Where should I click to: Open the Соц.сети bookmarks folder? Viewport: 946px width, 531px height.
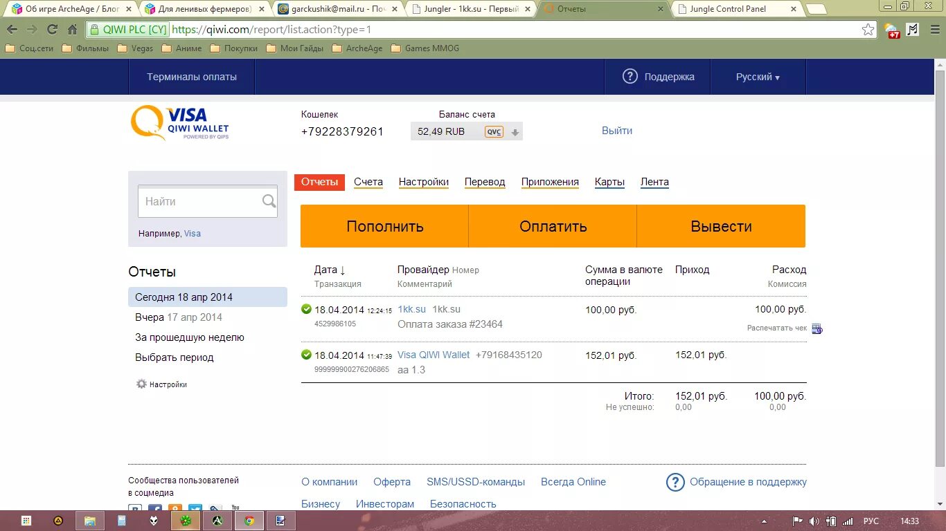pos(29,48)
